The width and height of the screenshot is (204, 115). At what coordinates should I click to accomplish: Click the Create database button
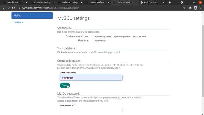[65, 85]
